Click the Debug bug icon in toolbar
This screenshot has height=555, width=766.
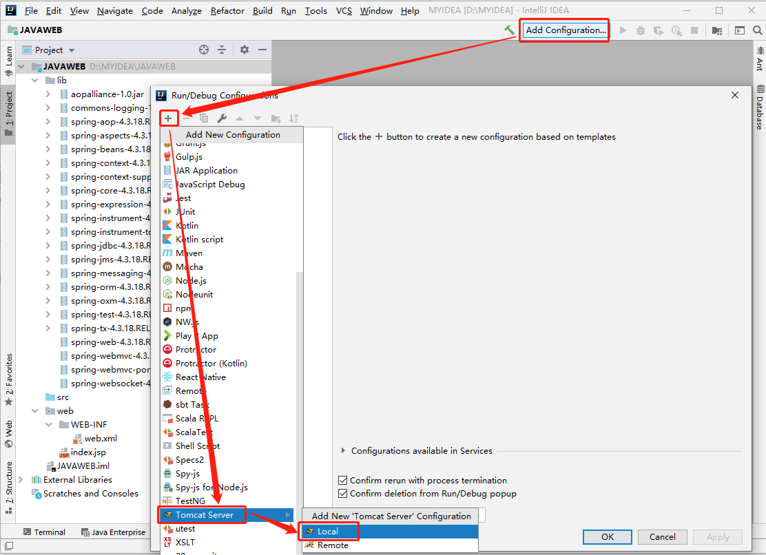click(x=641, y=30)
